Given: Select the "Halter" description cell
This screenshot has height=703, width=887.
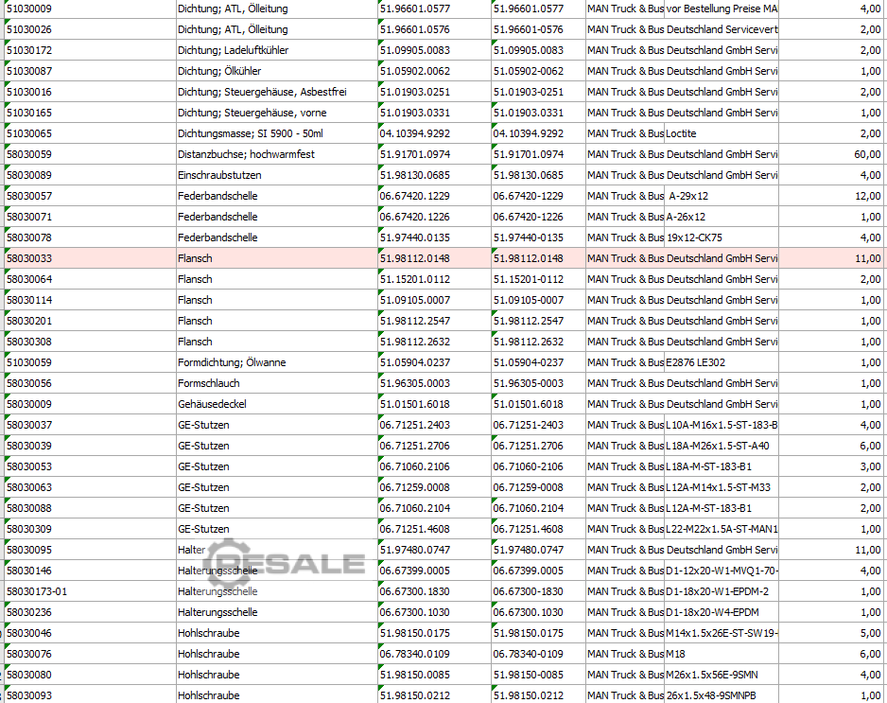Looking at the screenshot, I should coord(192,550).
